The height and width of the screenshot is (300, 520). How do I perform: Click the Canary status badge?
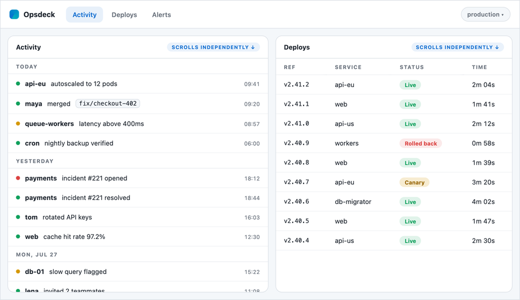(414, 182)
